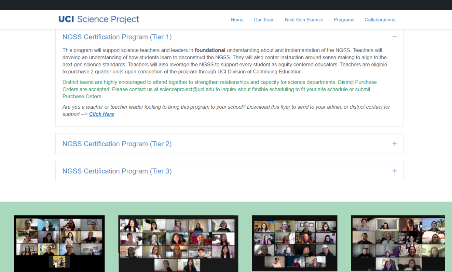The width and height of the screenshot is (452, 272).
Task: Expand Tier 3 using the plus icon
Action: (394, 171)
